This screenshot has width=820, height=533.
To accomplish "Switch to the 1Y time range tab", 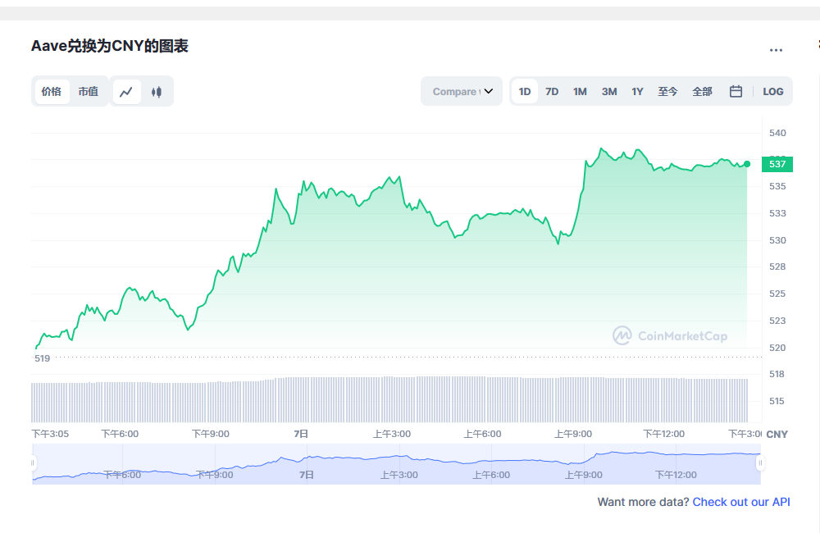I will tap(637, 91).
